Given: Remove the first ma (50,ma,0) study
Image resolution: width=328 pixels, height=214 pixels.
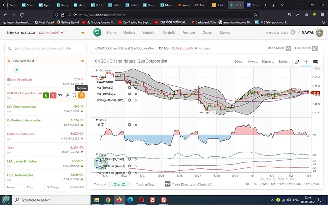Looking at the screenshot, I should click(x=136, y=88).
